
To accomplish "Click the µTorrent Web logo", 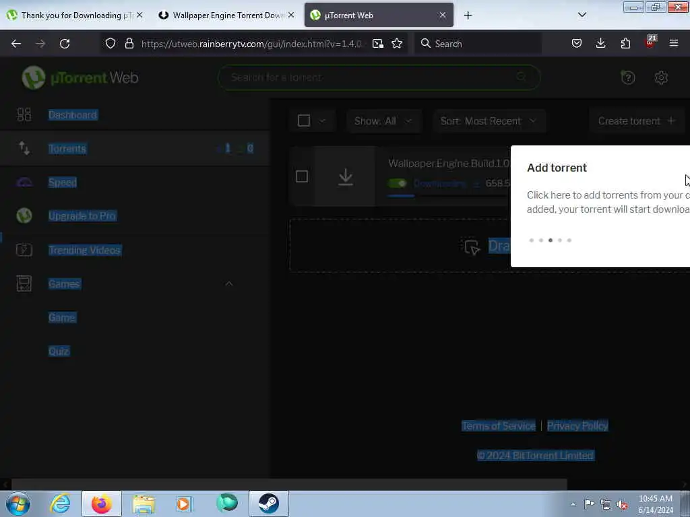I will click(80, 78).
